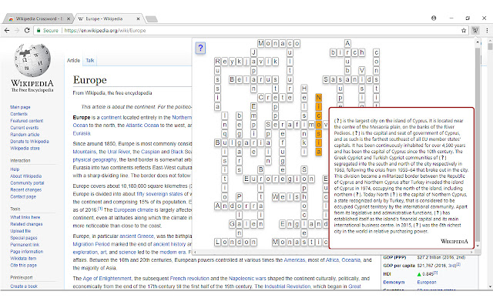Screen dimensions: 493x308
Task: Open the Main page sidebar link
Action: 20,107
